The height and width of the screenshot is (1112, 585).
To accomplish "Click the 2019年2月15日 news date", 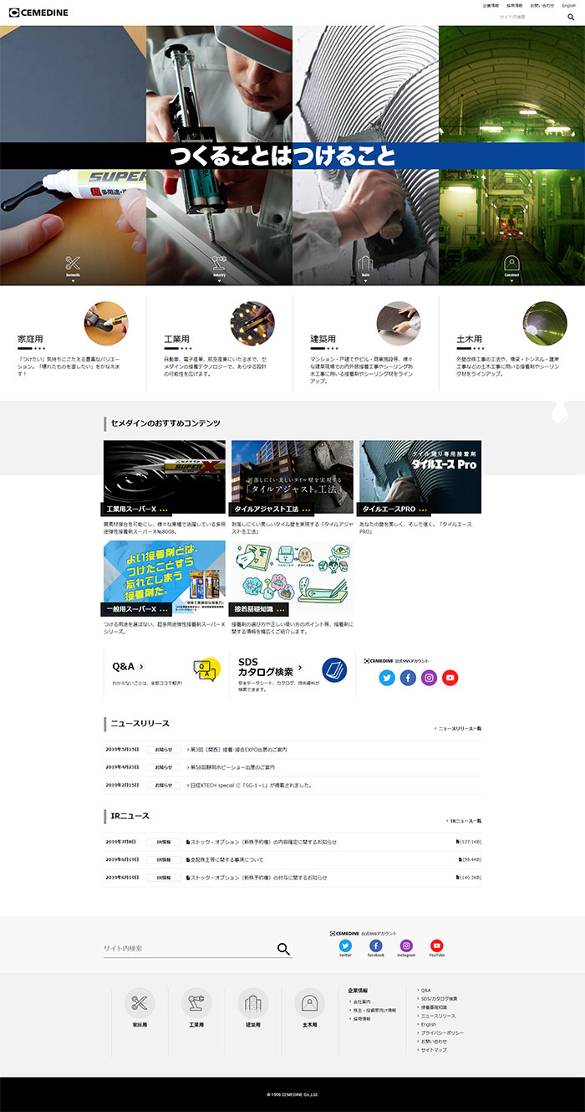I will click(x=122, y=785).
